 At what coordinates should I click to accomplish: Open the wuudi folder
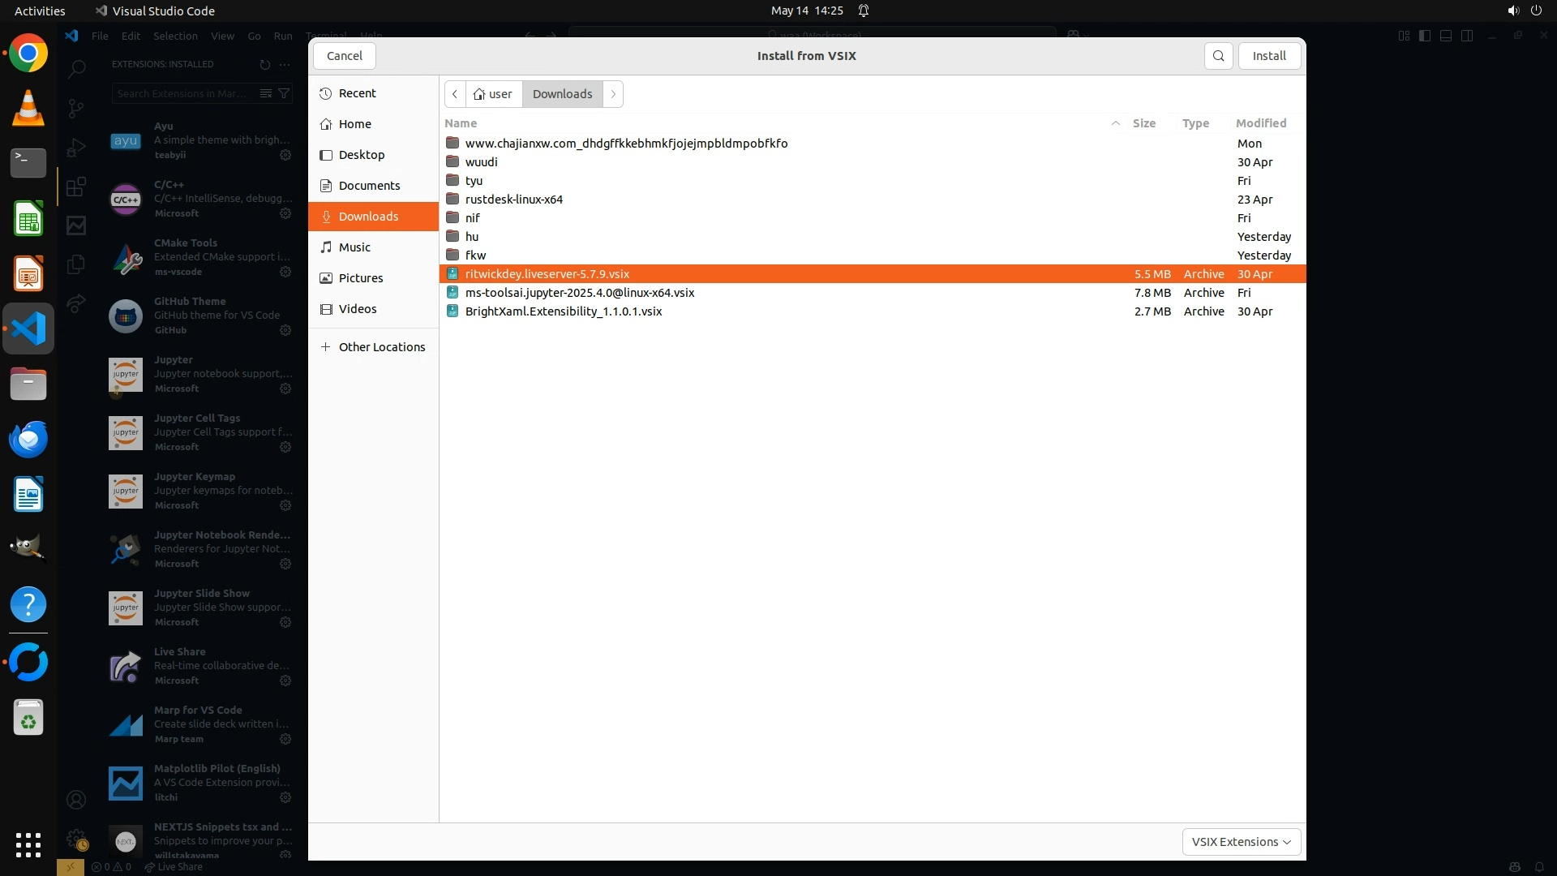point(481,162)
